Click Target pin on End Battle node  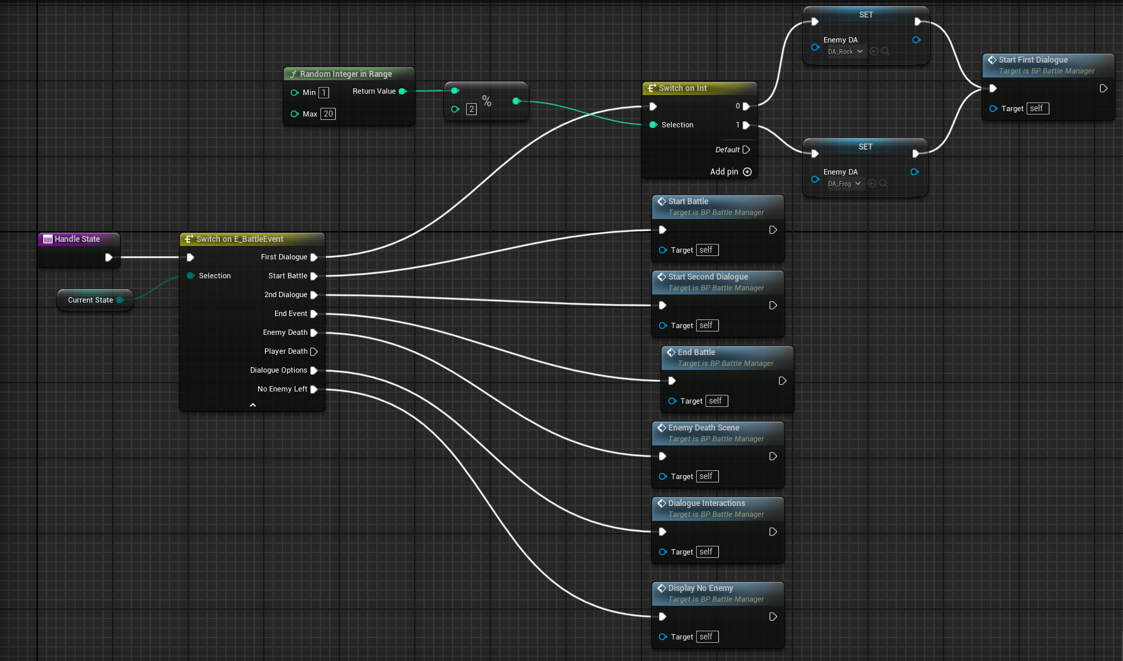pos(672,401)
